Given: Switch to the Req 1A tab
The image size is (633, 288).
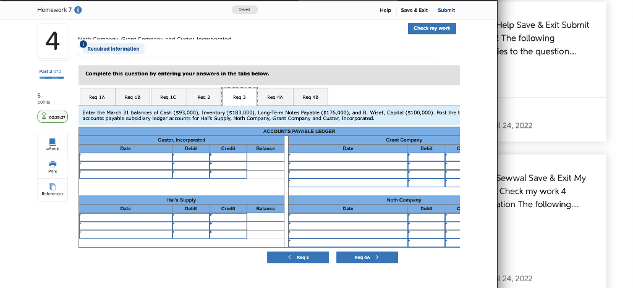Looking at the screenshot, I should pos(97,97).
